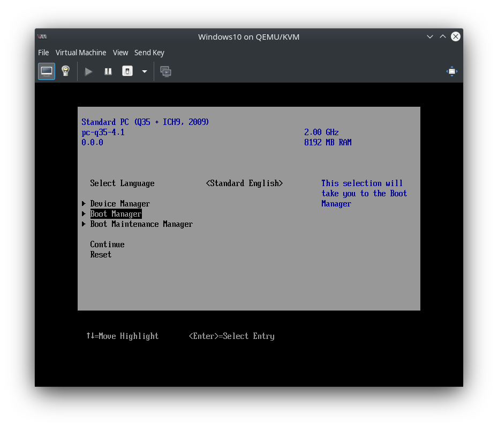Image resolution: width=498 pixels, height=428 pixels.
Task: Open the View menu
Action: [120, 53]
